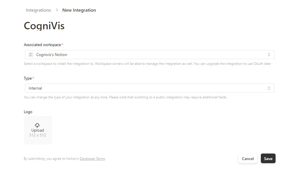Select the New Integration breadcrumb

(79, 10)
